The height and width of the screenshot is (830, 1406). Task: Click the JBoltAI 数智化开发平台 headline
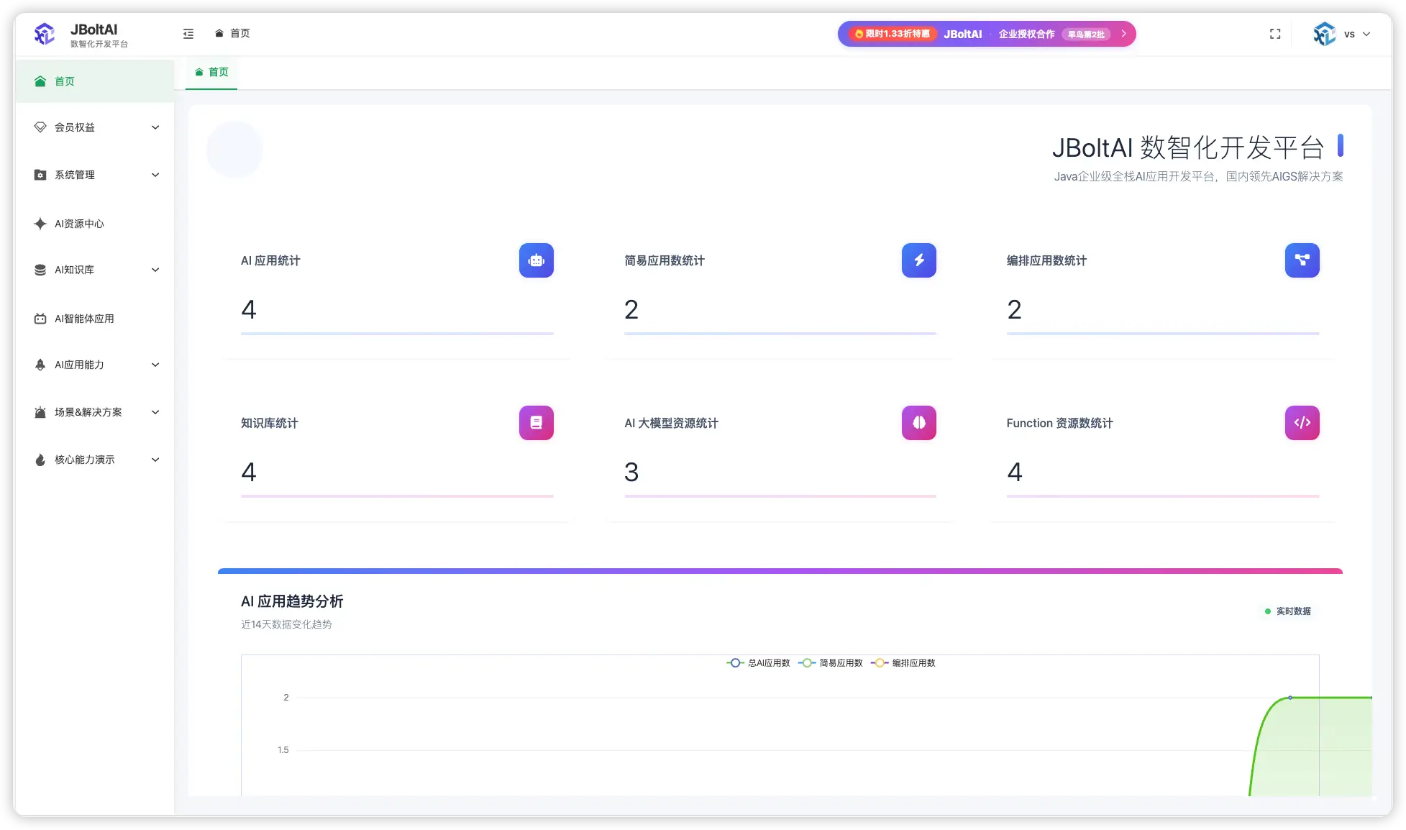pos(1188,147)
